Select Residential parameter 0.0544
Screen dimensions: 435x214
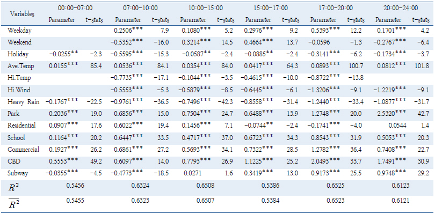[x=397, y=126]
